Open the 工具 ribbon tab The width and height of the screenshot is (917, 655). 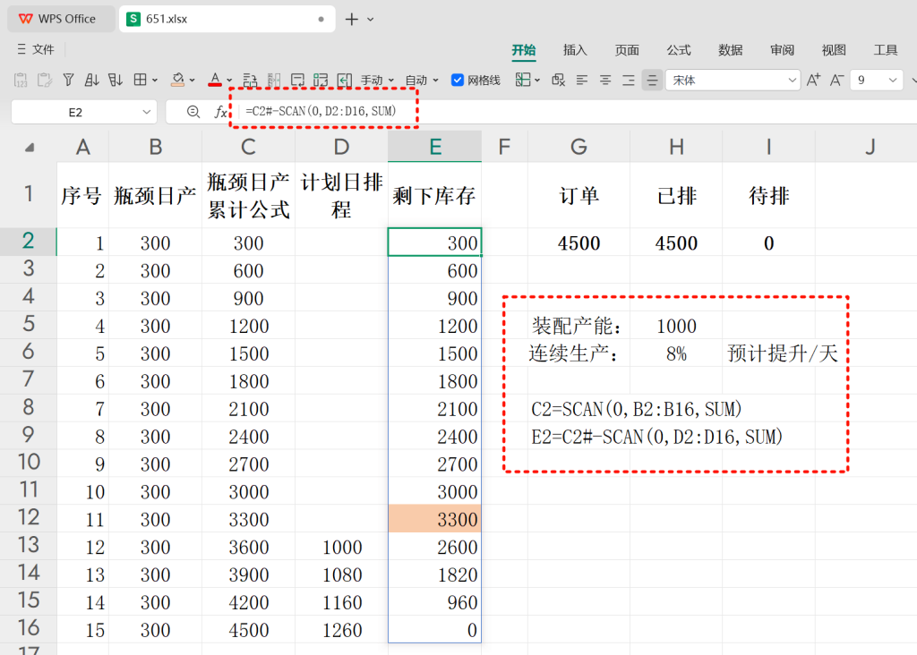[886, 50]
